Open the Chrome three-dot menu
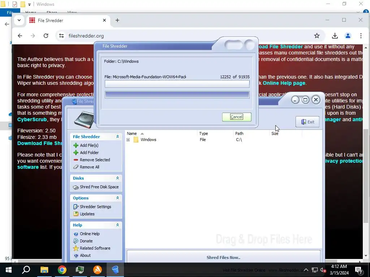370x277 pixels. (361, 36)
